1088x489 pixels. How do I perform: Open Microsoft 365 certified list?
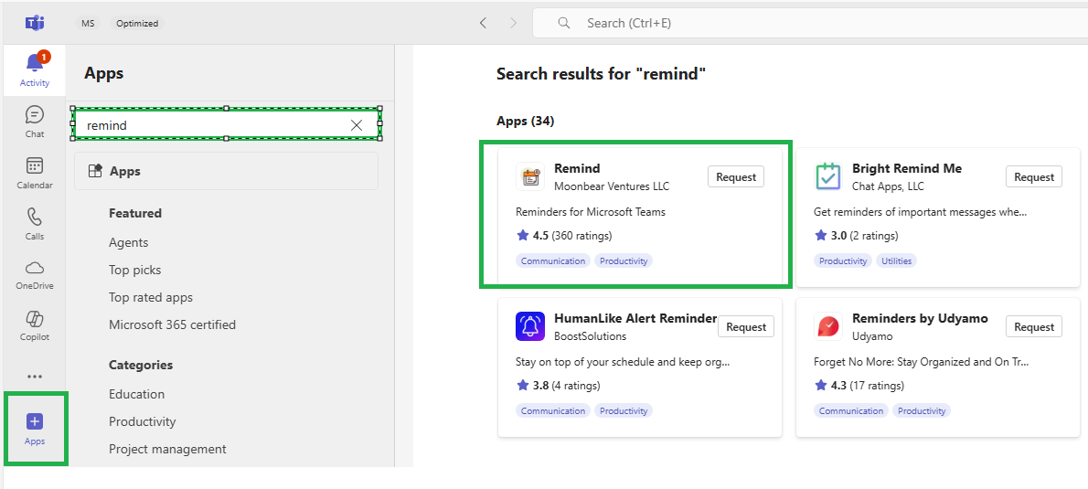coord(172,324)
